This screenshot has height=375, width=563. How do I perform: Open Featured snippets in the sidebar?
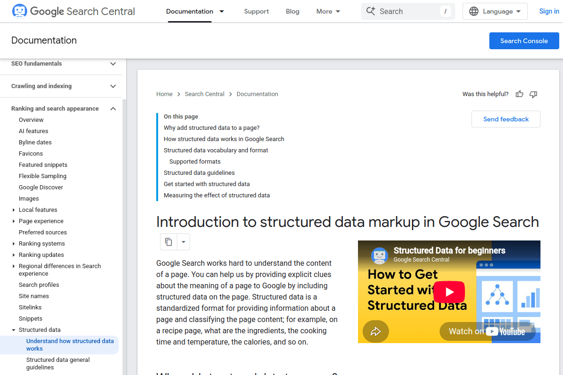pos(43,165)
